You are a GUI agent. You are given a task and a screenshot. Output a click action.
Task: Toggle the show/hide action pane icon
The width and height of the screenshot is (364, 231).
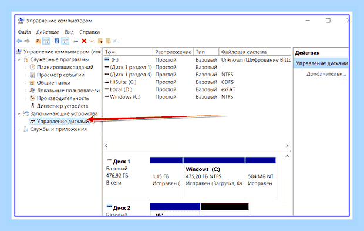coord(65,41)
